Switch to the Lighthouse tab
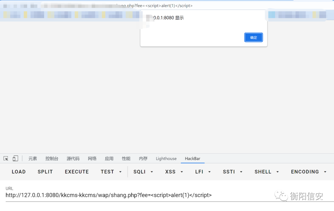Viewport: 334px width, 211px height. [x=166, y=158]
